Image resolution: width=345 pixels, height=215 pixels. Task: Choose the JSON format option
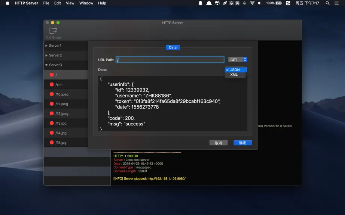[x=235, y=70]
